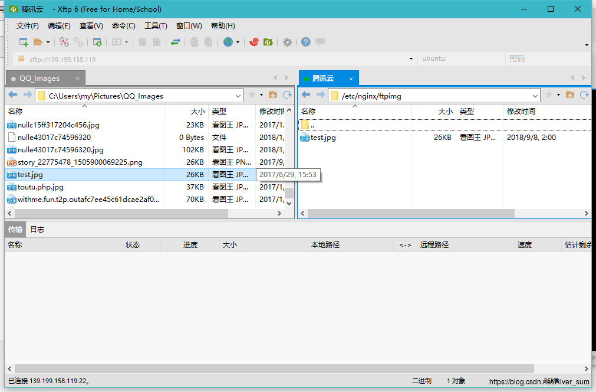The image size is (596, 392).
Task: Refresh the remote /etc/nginx/ftpimg folder
Action: [584, 95]
